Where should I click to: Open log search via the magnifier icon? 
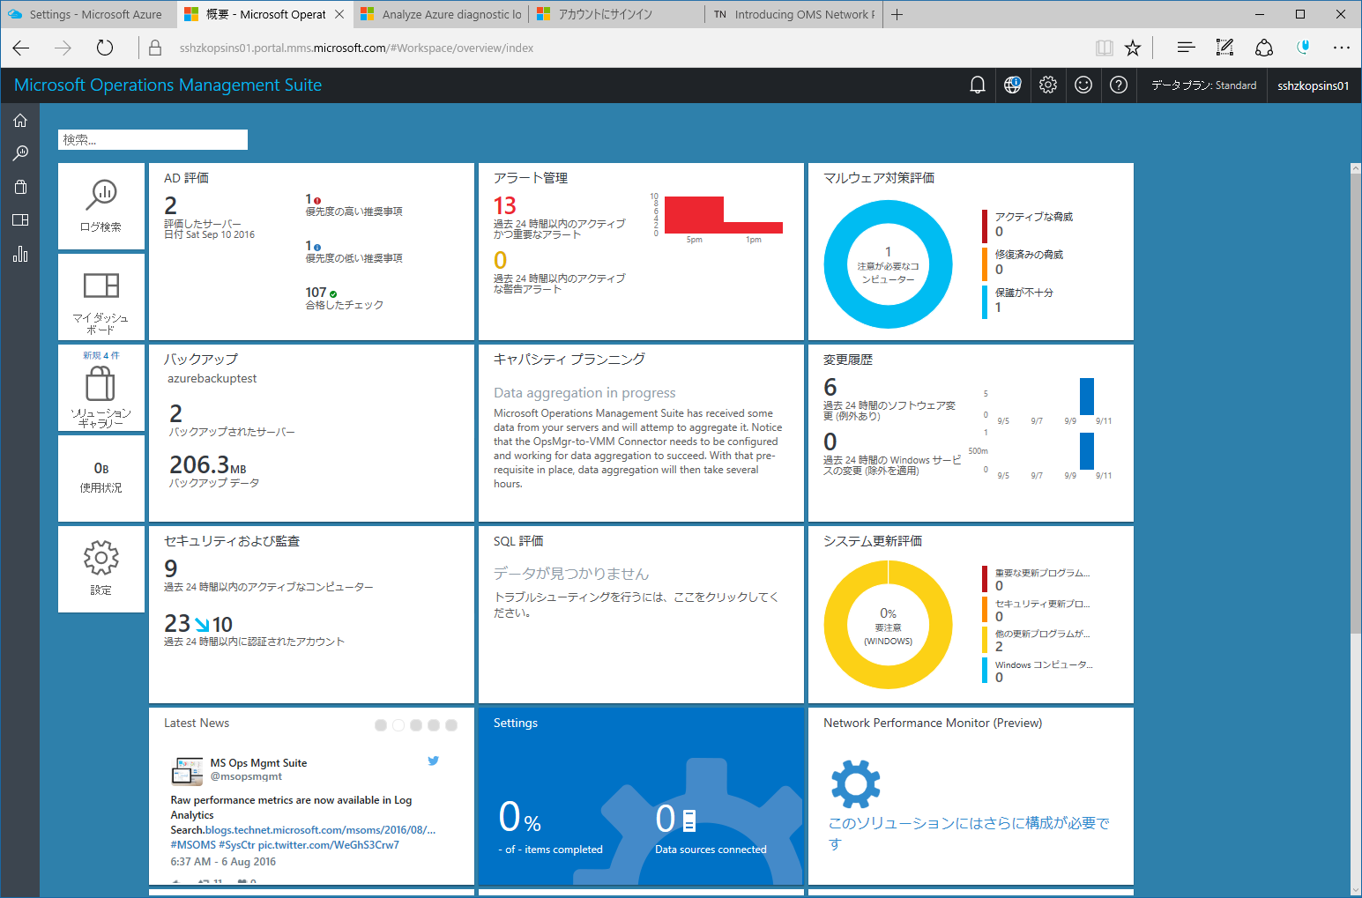19,153
